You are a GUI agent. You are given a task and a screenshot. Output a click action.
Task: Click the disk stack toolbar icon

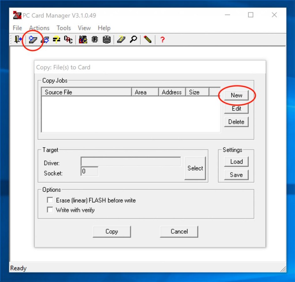coord(106,39)
